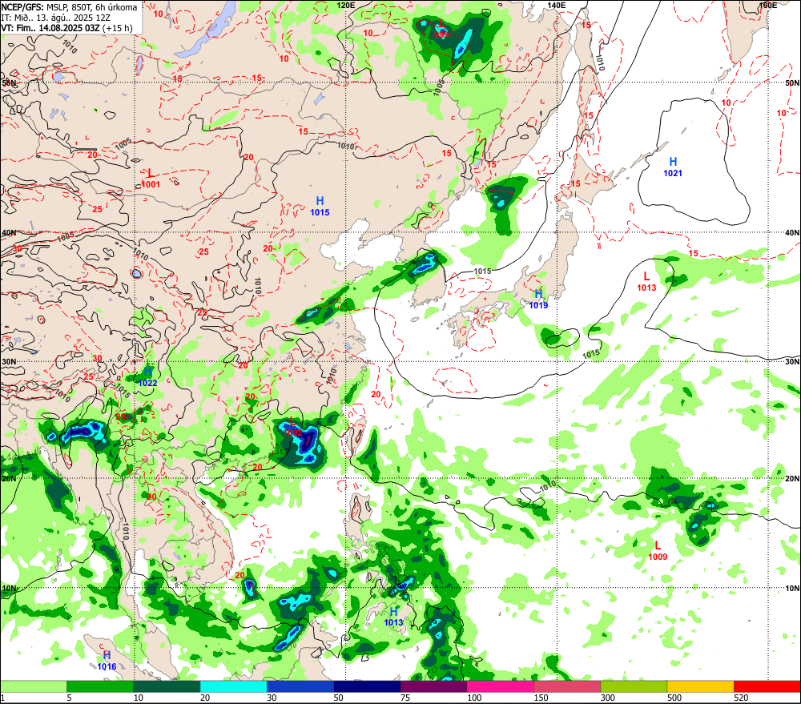Viewport: 801px width, 704px height.
Task: Click the light green 1-5 legend swatch
Action: coord(33,686)
